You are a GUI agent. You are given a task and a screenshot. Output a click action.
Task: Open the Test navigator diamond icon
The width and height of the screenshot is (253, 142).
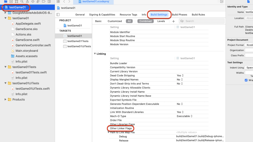tap(33, 1)
